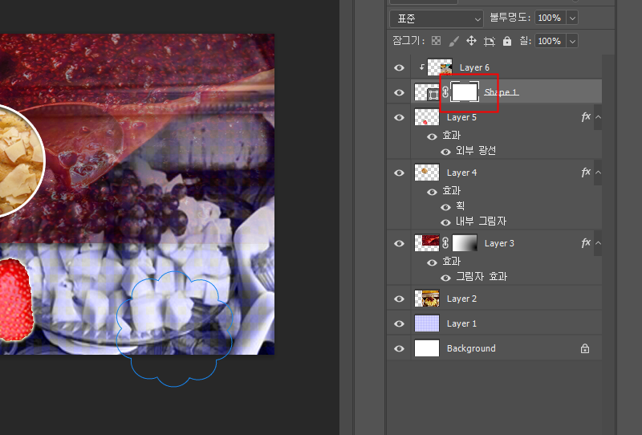Open 불투명도 opacity slider arrow

click(x=572, y=18)
